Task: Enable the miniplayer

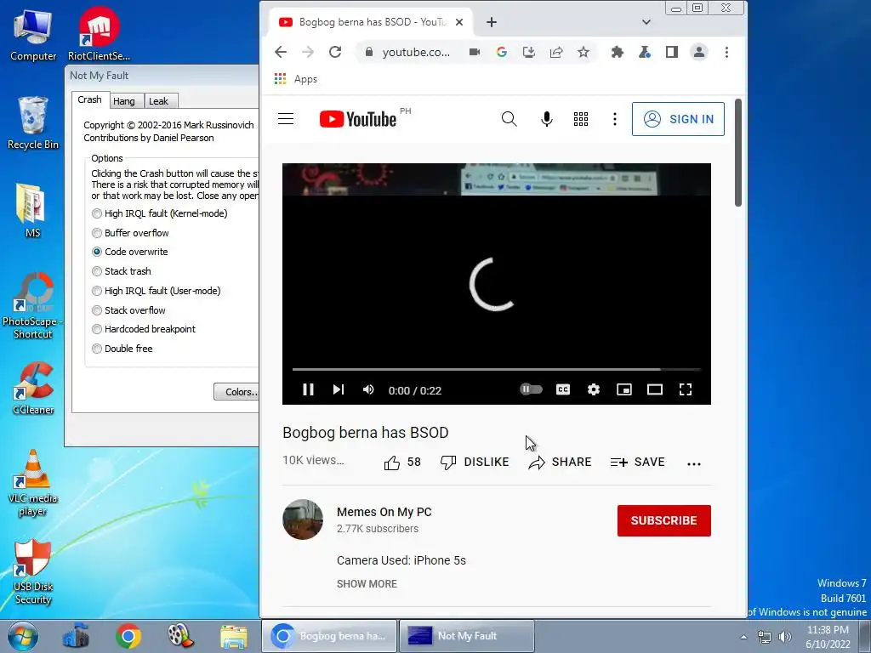Action: pos(624,389)
